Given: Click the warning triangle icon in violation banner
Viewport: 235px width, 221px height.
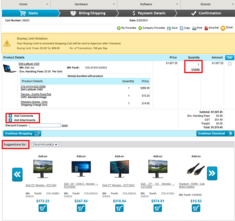Looking at the screenshot, I should click(x=7, y=43).
